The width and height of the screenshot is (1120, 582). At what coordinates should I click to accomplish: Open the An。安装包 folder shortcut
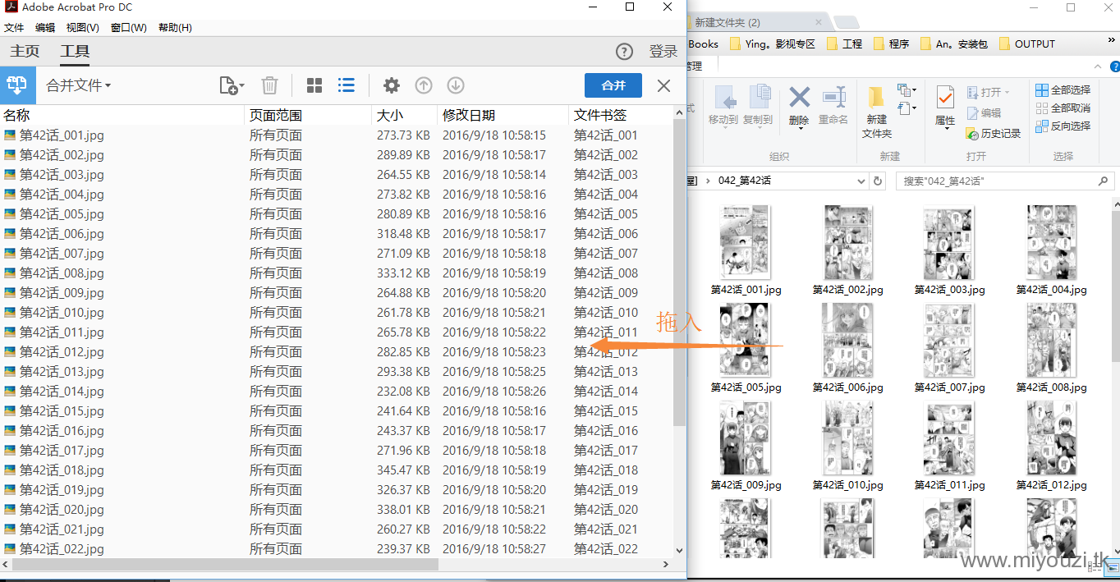pos(954,44)
